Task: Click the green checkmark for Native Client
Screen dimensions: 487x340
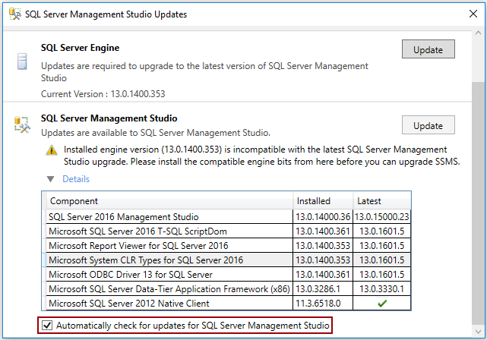Action: pyautogui.click(x=381, y=304)
